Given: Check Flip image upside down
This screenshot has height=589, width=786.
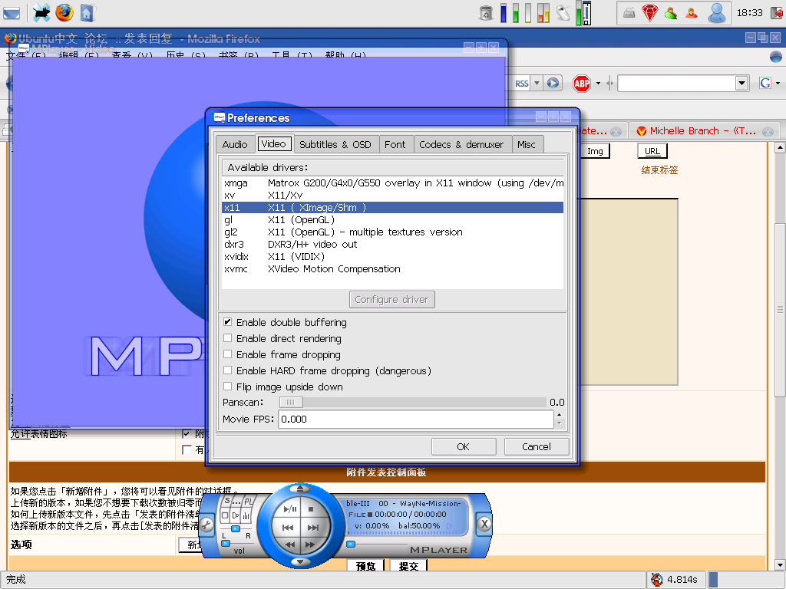Looking at the screenshot, I should (227, 387).
